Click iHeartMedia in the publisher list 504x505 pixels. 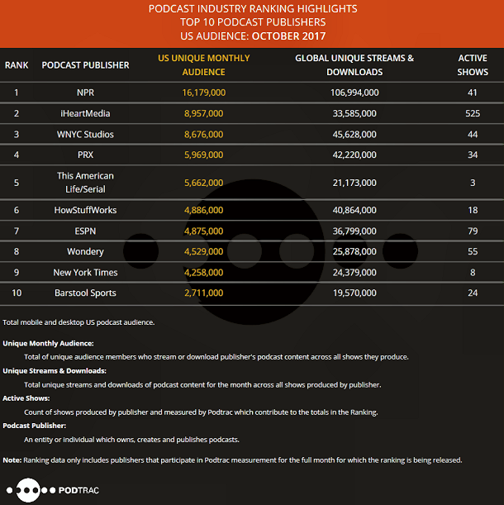tap(85, 113)
